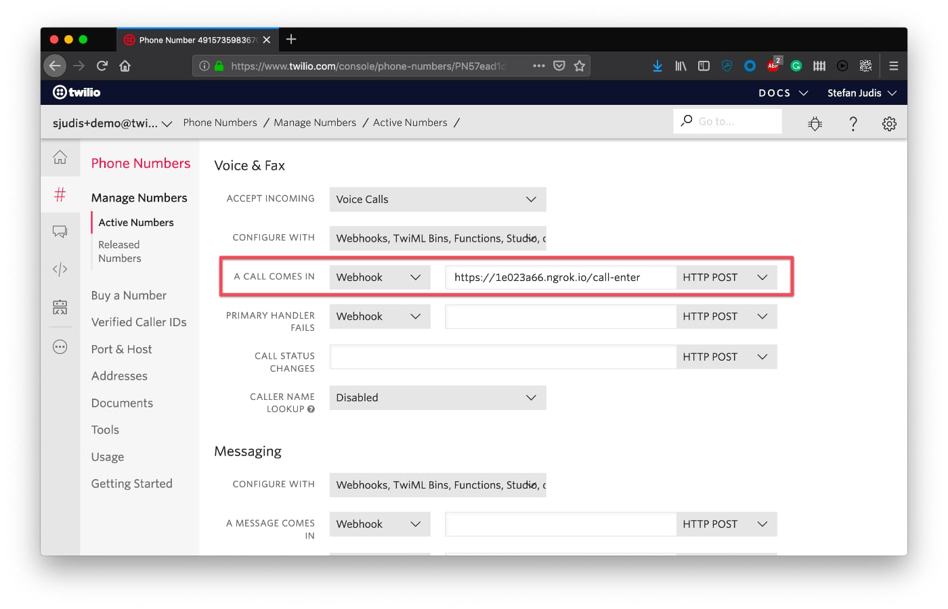Open Primary Handler Fails Webhook dropdown
The width and height of the screenshot is (948, 609).
coord(380,316)
